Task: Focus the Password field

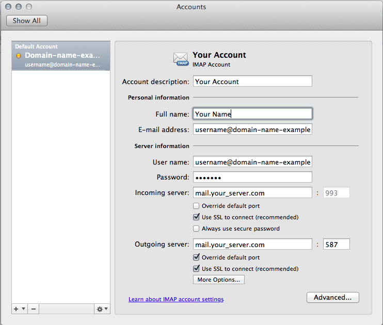Action: (x=252, y=177)
